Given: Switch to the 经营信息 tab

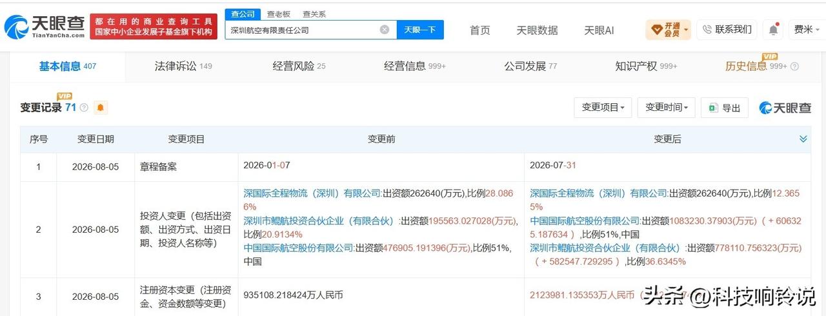Looking at the screenshot, I should (415, 66).
